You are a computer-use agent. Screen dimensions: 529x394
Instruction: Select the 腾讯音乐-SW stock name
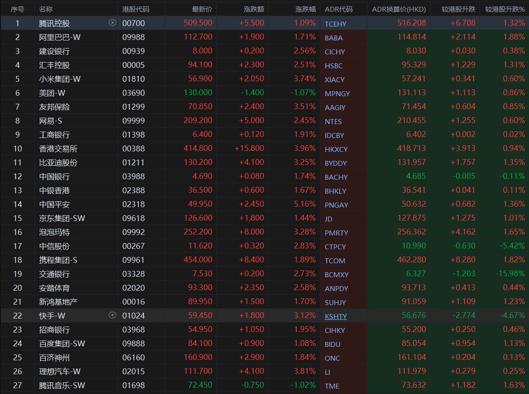point(62,385)
